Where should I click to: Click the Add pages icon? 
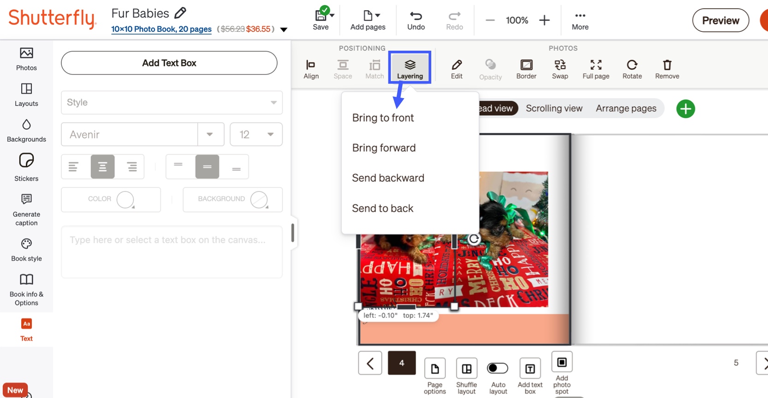point(368,16)
